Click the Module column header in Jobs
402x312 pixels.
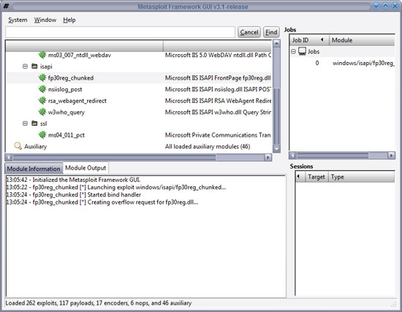(x=362, y=40)
